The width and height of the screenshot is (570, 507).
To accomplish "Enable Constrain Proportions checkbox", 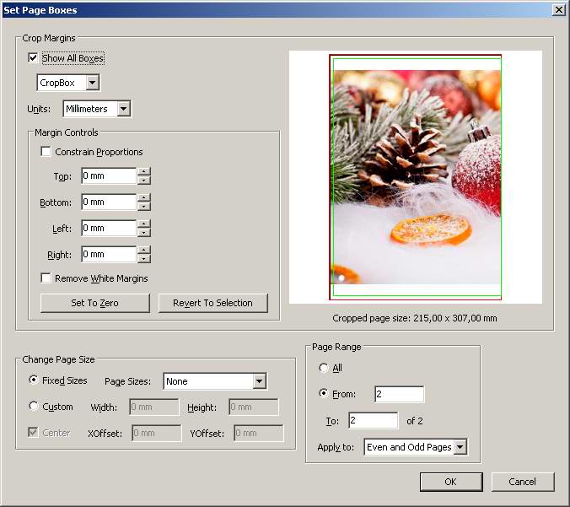I will [x=46, y=151].
